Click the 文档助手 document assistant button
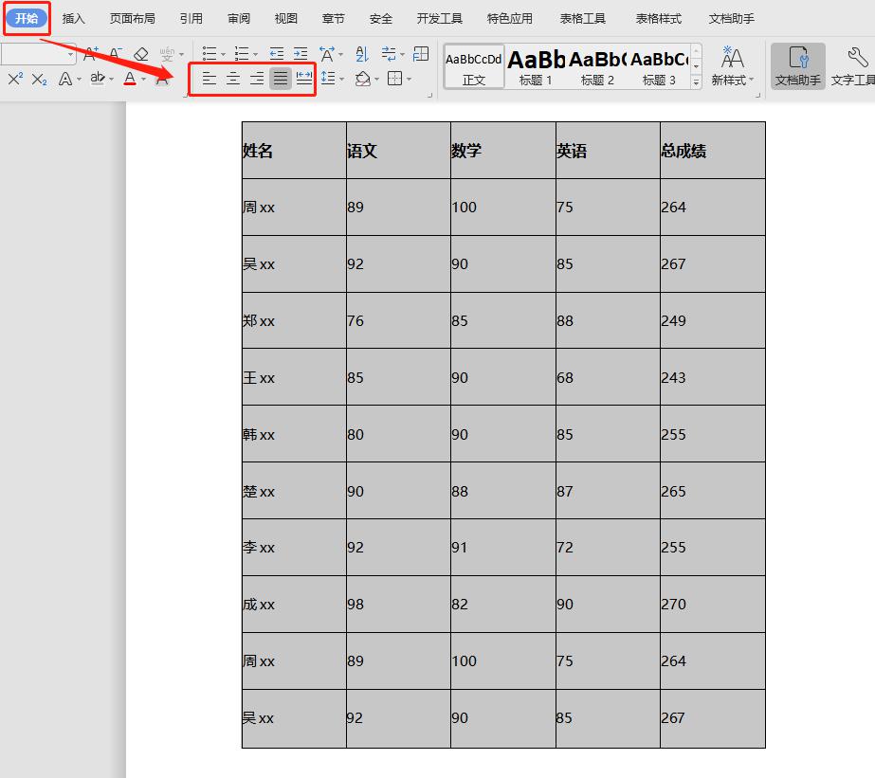The image size is (875, 778). (797, 65)
